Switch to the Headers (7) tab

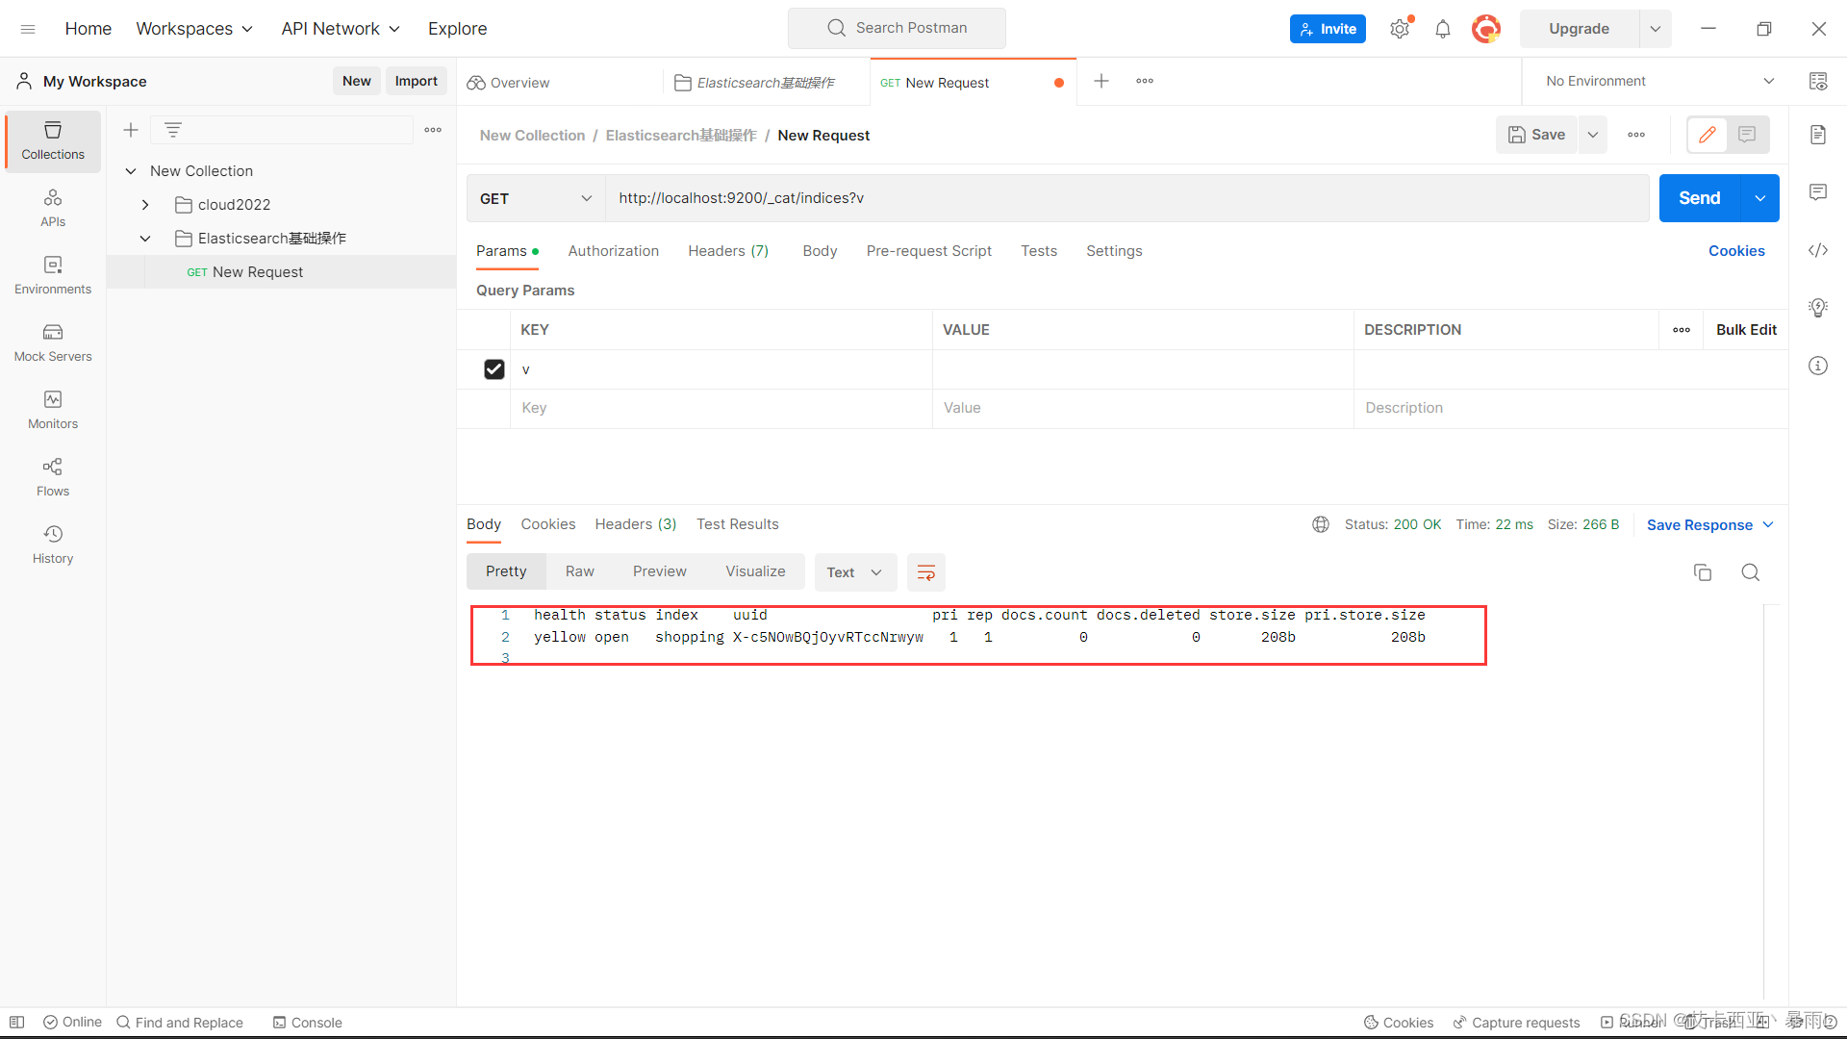pos(728,251)
